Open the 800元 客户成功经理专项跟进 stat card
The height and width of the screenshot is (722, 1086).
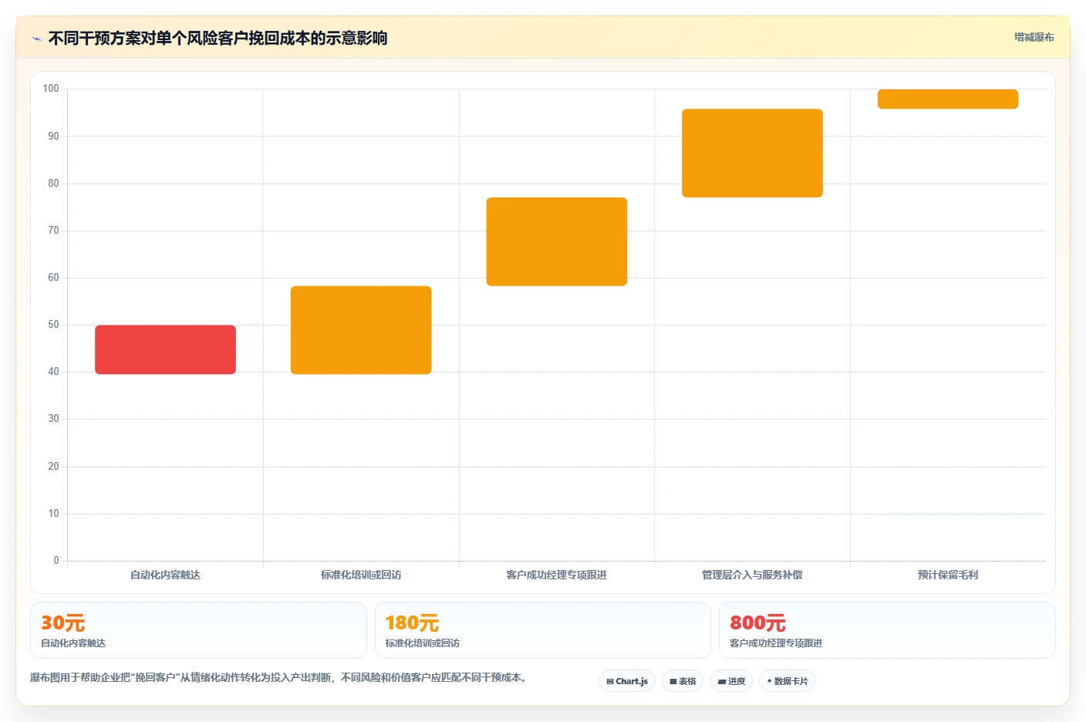point(887,630)
